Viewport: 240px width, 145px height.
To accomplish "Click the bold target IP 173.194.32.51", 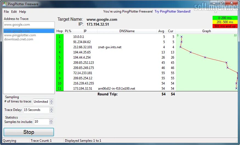I will pos(98,24).
